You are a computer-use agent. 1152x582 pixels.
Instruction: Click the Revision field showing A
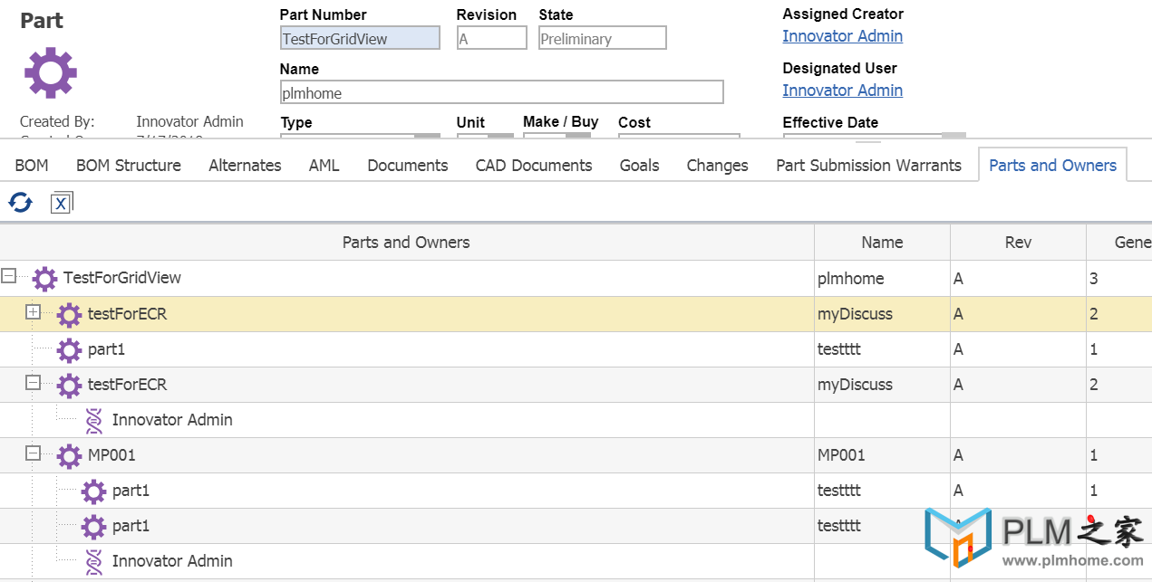coord(492,38)
